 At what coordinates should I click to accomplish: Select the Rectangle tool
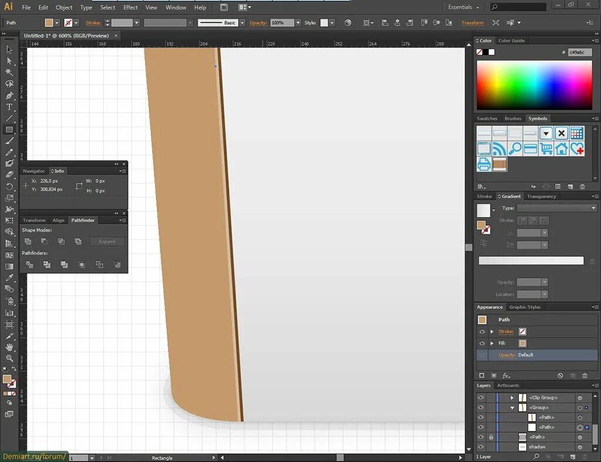point(9,130)
